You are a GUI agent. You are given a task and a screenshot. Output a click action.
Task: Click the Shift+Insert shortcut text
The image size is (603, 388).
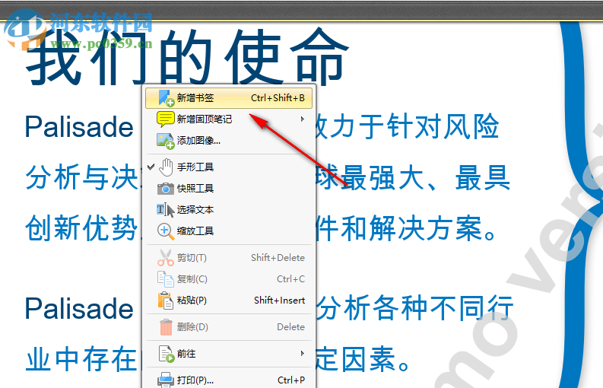tap(279, 301)
